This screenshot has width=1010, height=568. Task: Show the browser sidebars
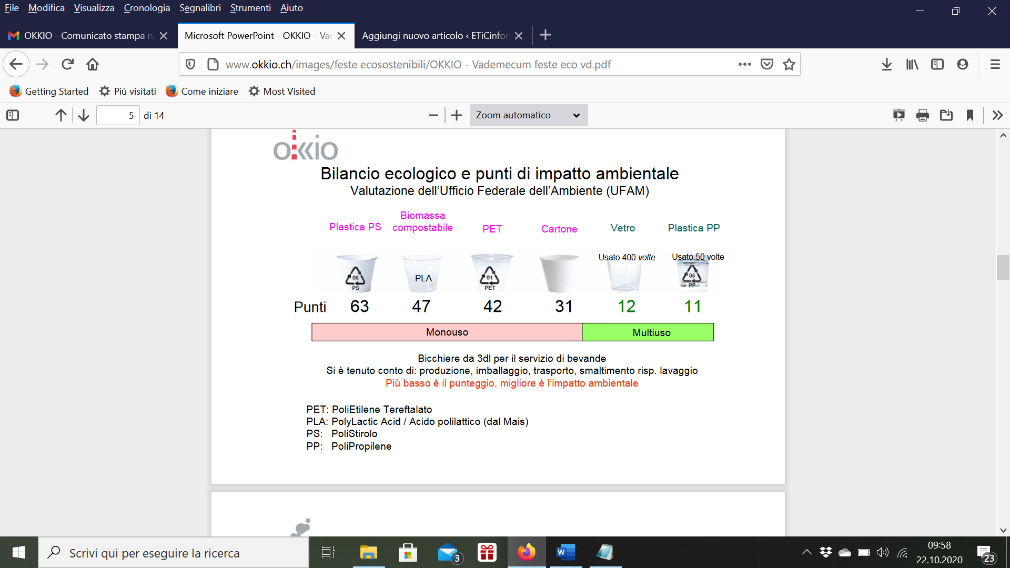click(x=937, y=64)
